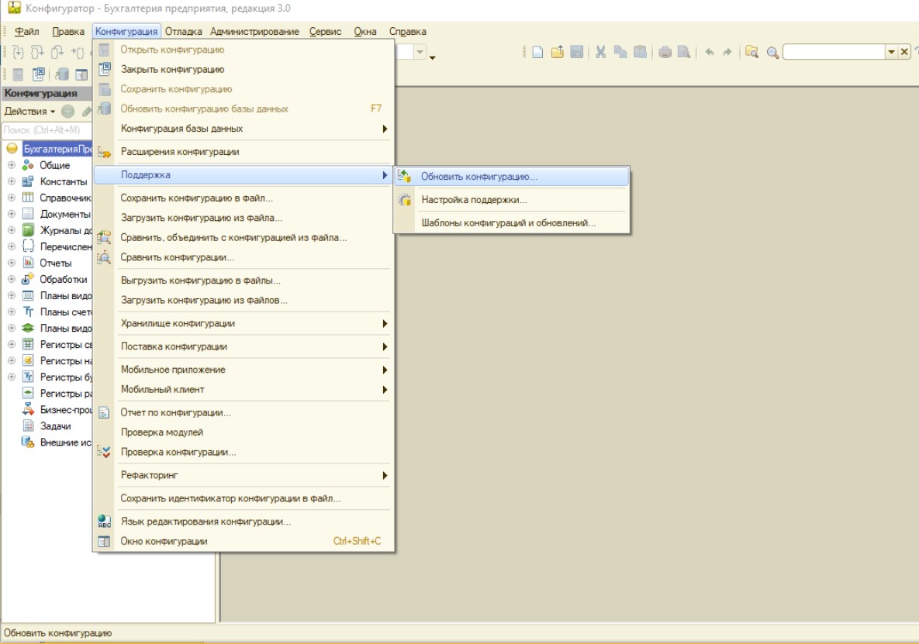Click the magnifier search toolbar icon
This screenshot has width=919, height=644.
point(772,53)
